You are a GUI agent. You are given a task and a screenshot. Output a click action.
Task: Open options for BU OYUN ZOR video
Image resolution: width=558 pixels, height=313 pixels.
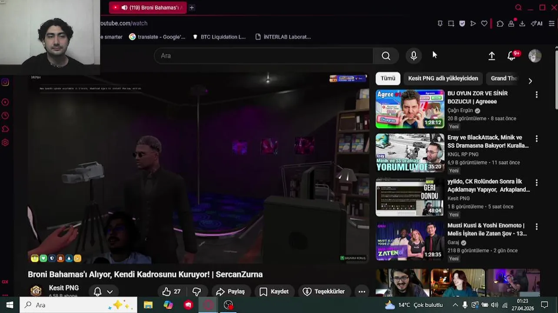tap(537, 94)
